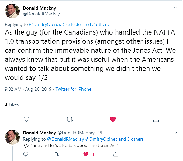Share the 2/2 reply tweet

[x=116, y=154]
